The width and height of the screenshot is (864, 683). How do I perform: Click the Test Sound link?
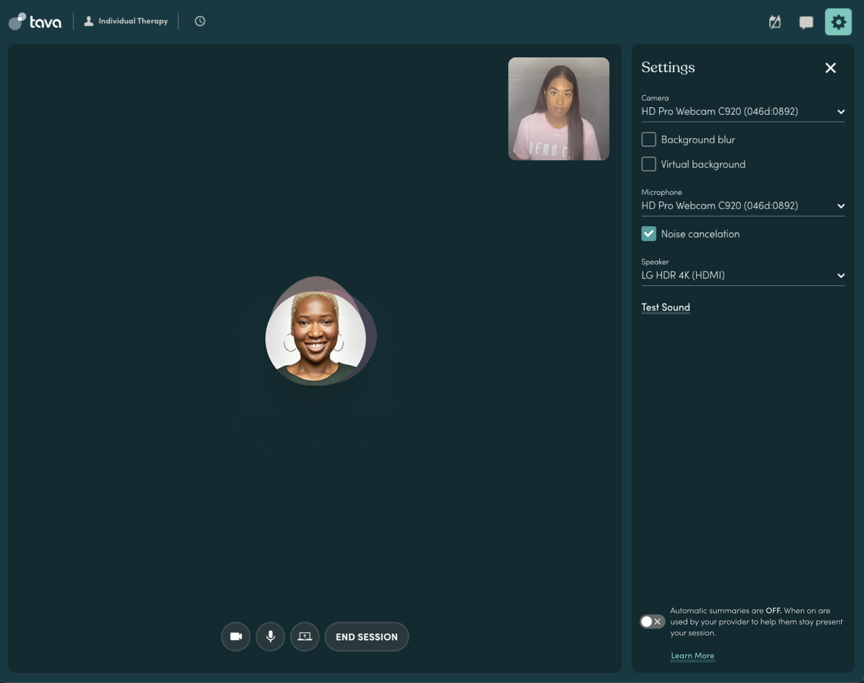666,307
